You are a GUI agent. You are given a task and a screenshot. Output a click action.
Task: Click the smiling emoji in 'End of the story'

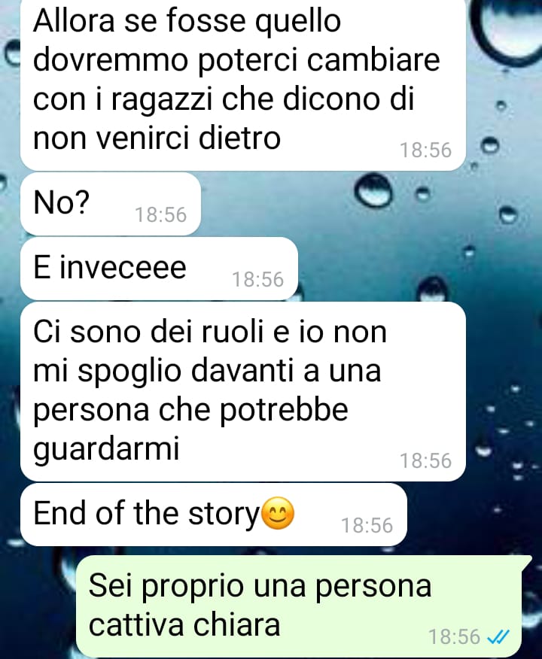coord(278,513)
